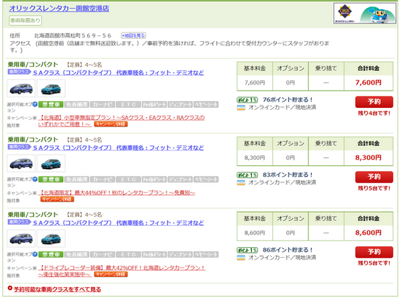Open ドライブレコーダー装備 最大42%OFF campaign link
Screen dimensions: 399x297
[122, 271]
